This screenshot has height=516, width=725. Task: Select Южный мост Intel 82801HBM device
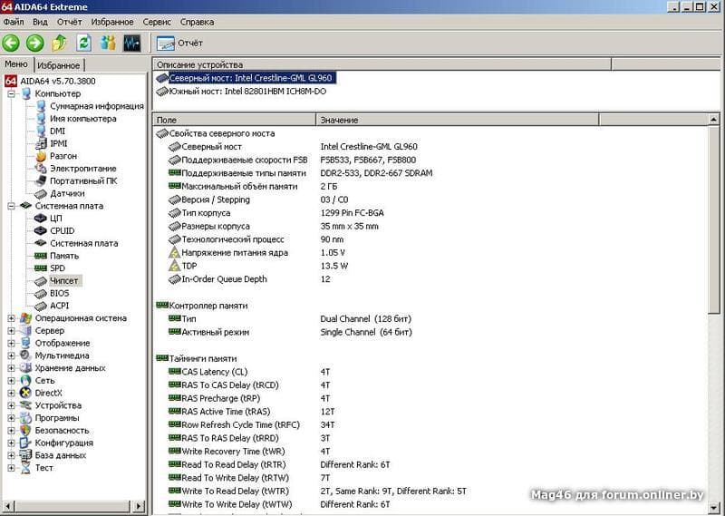pyautogui.click(x=247, y=91)
